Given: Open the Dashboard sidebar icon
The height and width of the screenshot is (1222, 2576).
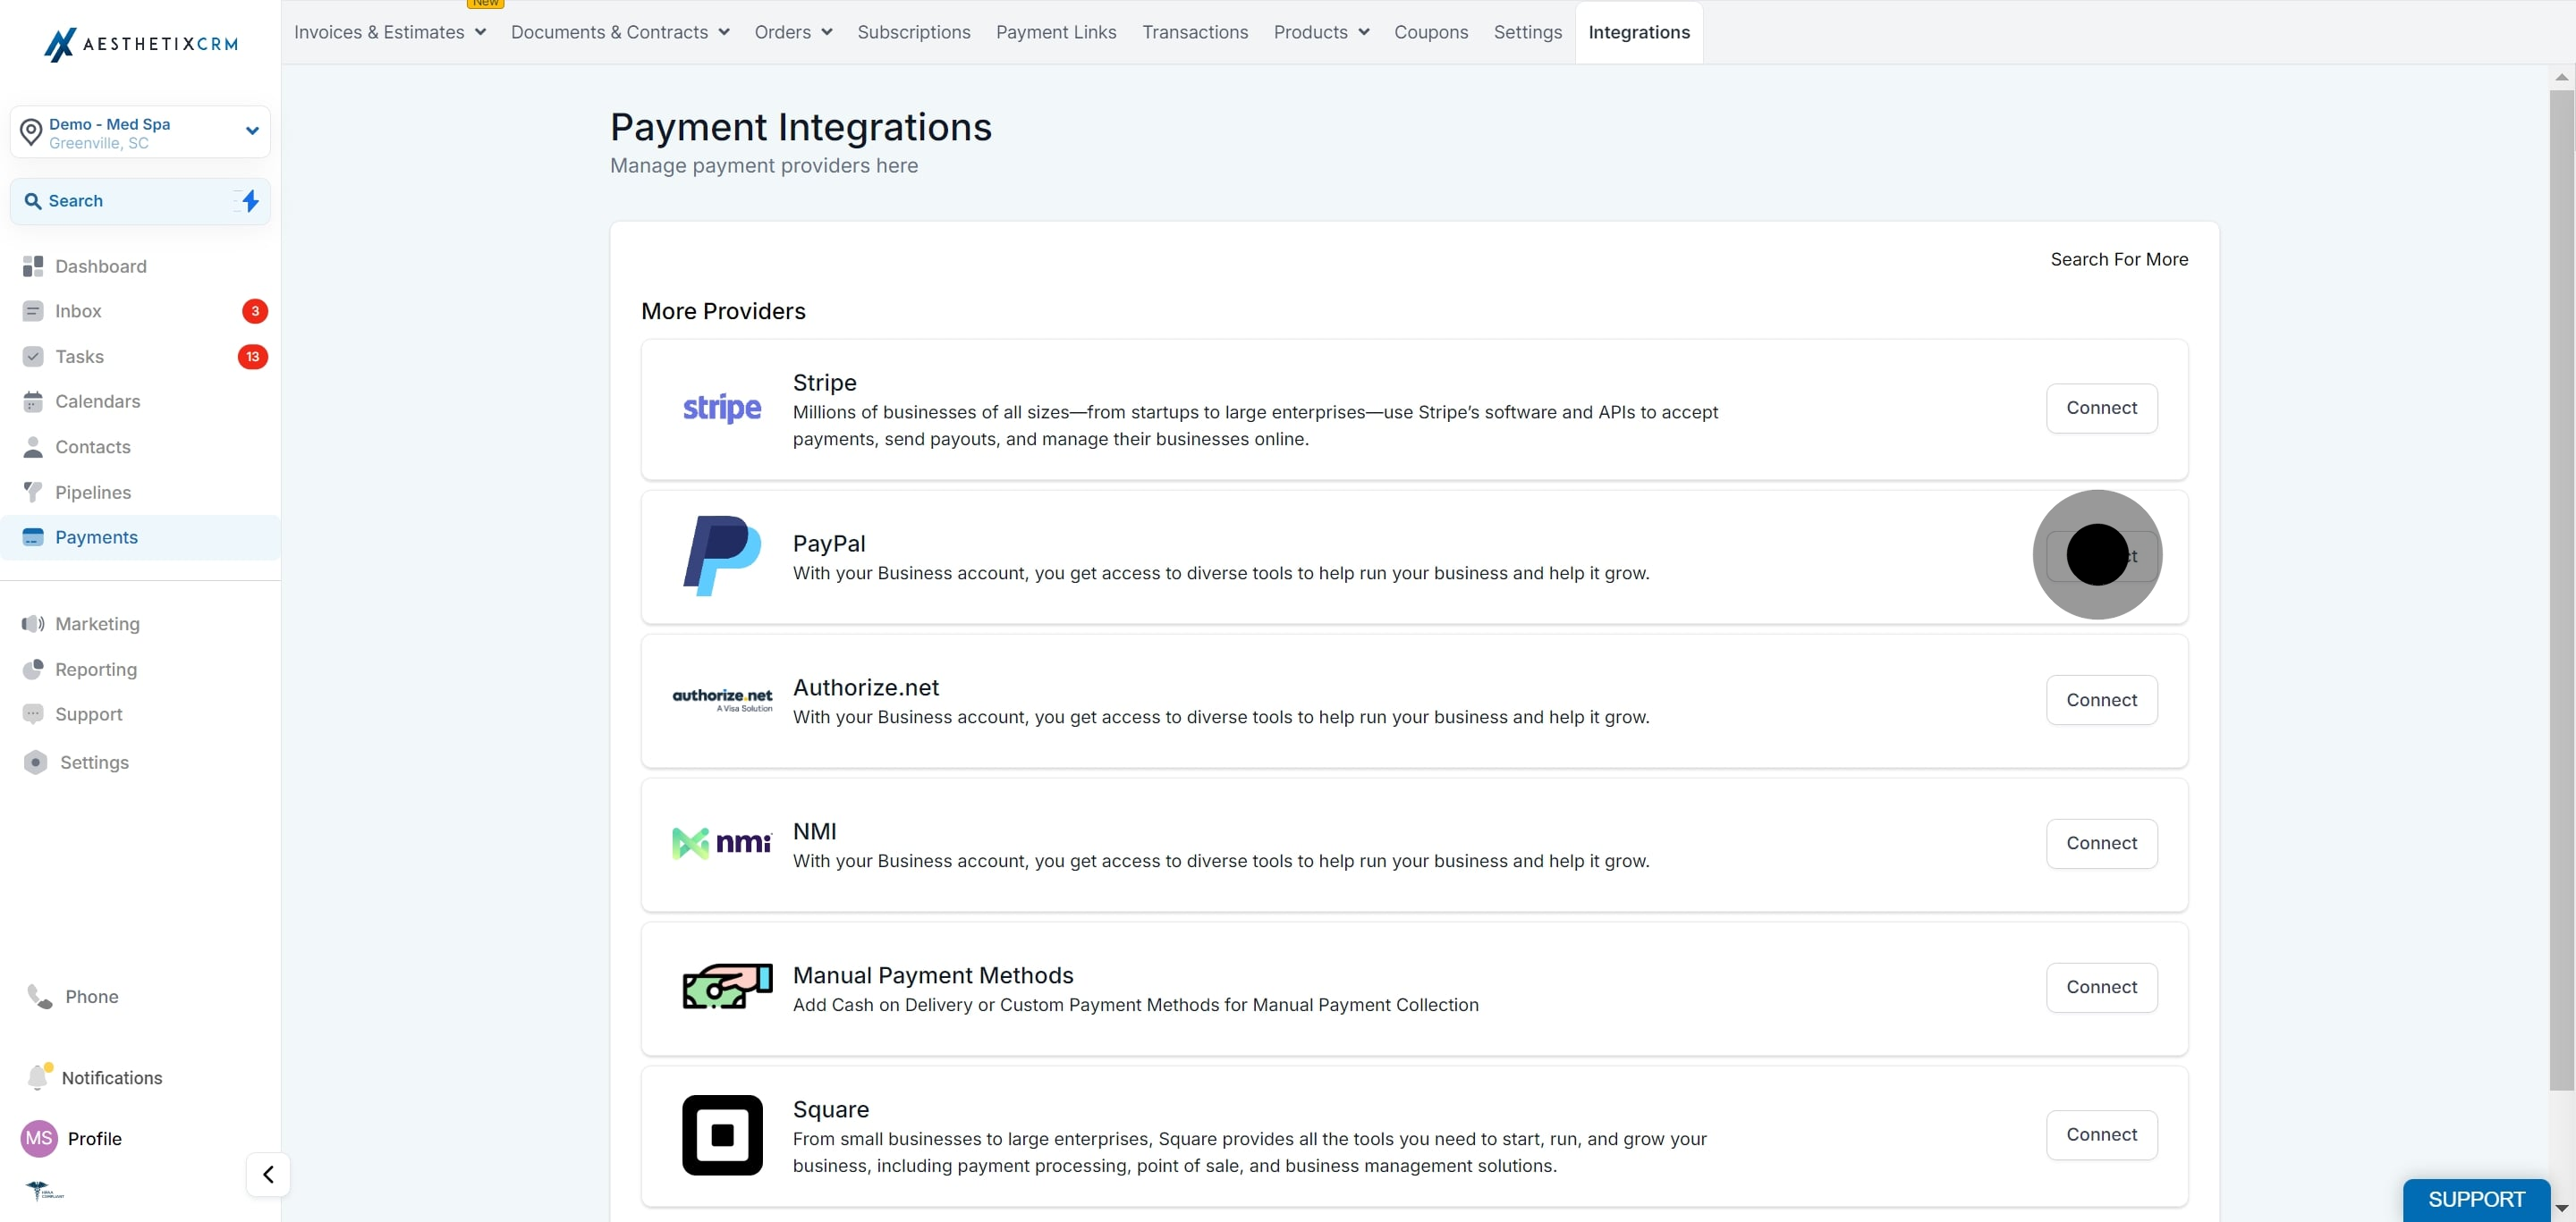Looking at the screenshot, I should coord(33,265).
